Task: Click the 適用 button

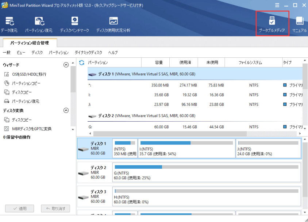Action: tap(19, 208)
